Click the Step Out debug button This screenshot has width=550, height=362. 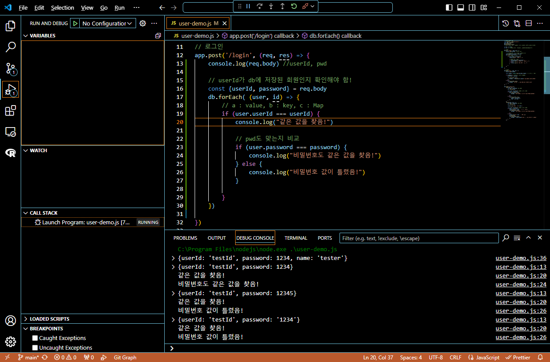(x=282, y=6)
